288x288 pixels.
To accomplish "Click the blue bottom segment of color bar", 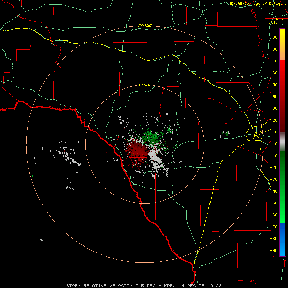I will [283, 239].
